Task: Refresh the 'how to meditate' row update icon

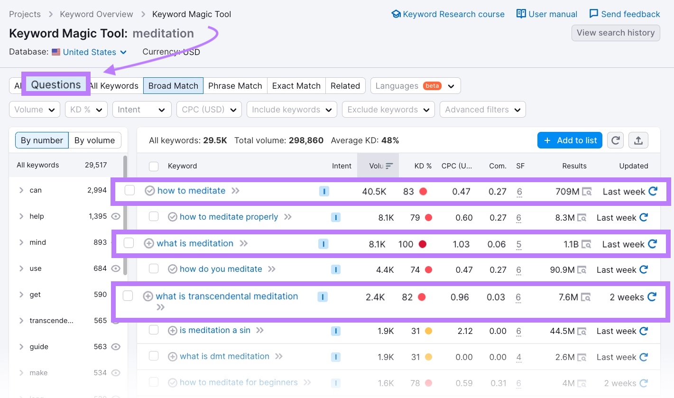Action: 653,191
